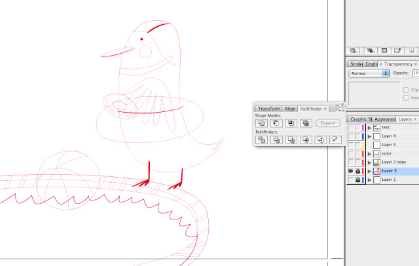Image resolution: width=419 pixels, height=266 pixels.
Task: Lock the color layer using its lock box
Action: tap(358, 154)
